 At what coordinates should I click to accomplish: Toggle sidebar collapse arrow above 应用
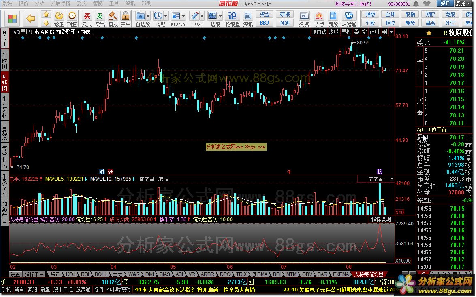click(x=4, y=32)
